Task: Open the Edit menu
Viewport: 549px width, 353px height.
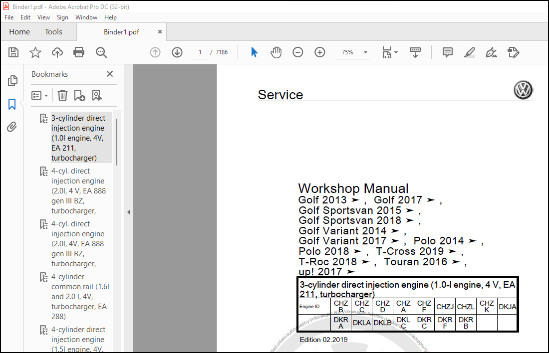Action: pos(25,17)
